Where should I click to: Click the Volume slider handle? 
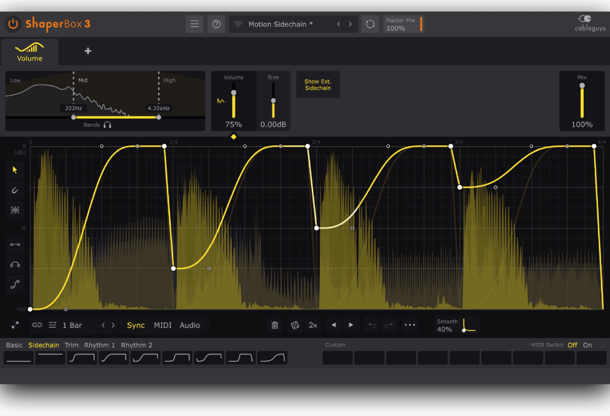tap(234, 93)
